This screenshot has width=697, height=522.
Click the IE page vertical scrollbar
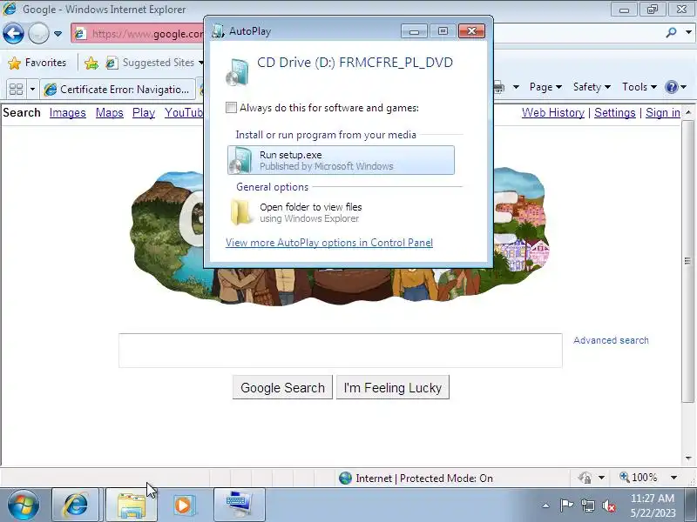click(688, 260)
